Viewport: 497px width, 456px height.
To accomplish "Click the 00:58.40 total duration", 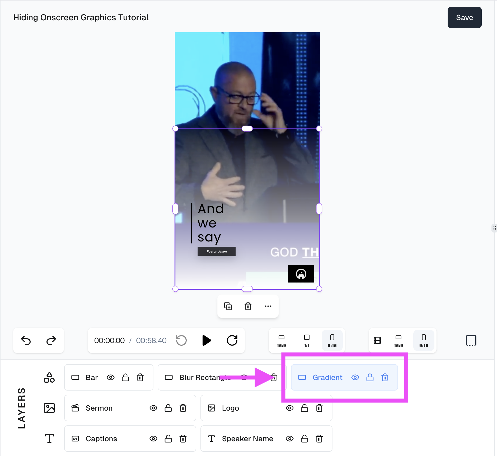I will (x=151, y=340).
